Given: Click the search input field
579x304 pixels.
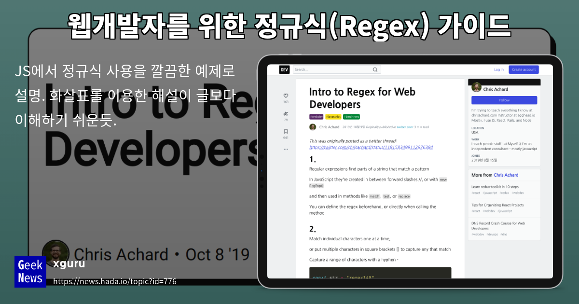Looking at the screenshot, I should click(x=333, y=69).
